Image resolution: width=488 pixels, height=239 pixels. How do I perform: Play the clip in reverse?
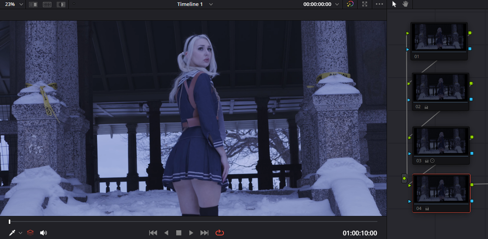(166, 233)
